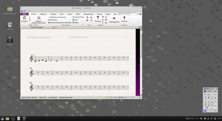Viewport: 222px width, 121px height.
Task: Select the flat sign on keypad
Action: (212, 98)
